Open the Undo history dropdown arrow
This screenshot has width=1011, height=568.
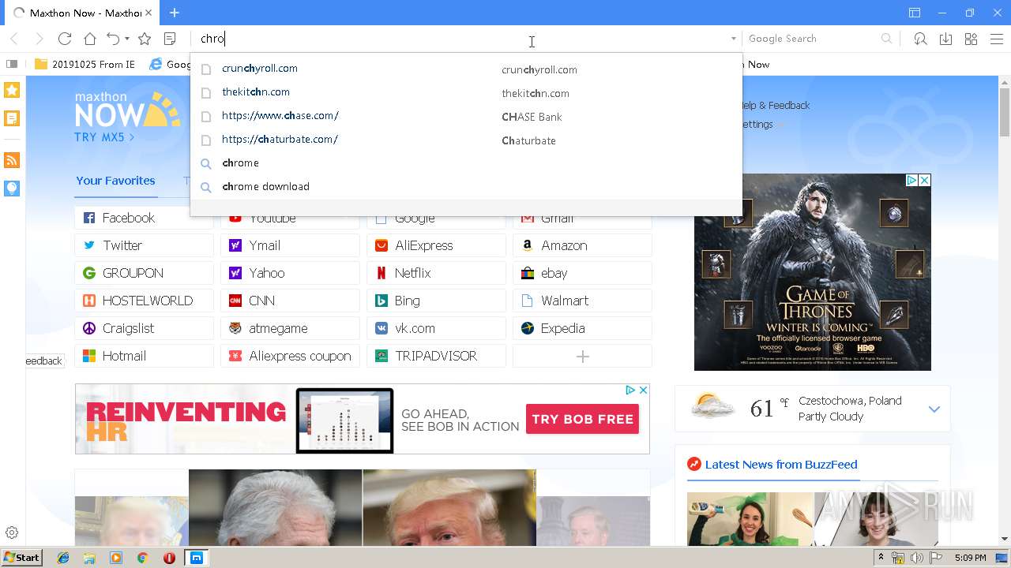[127, 39]
